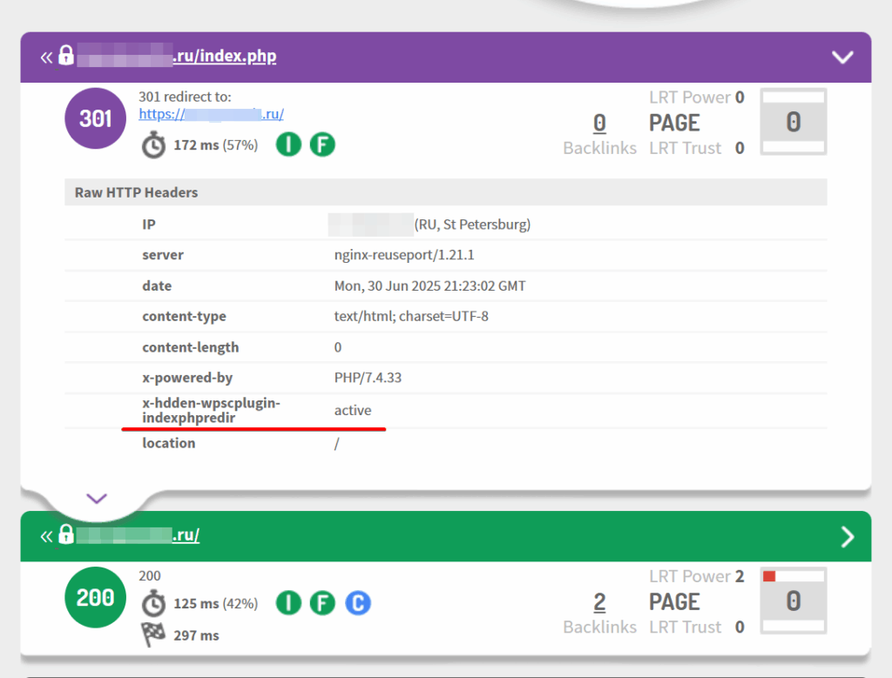Follow the 301 redirect target link
892x678 pixels.
[x=211, y=114]
